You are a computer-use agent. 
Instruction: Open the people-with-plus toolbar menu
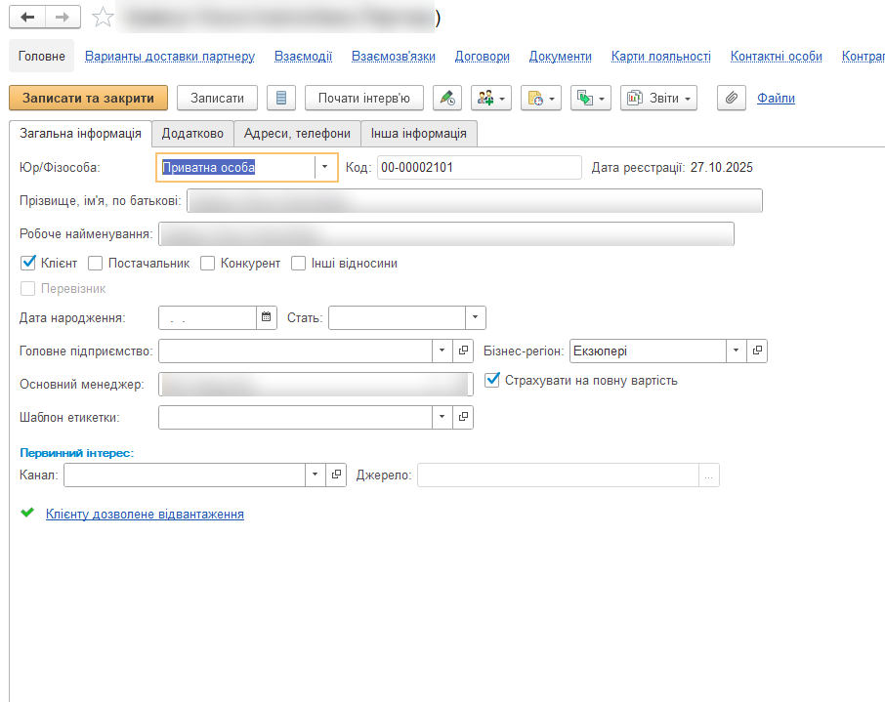pos(491,99)
